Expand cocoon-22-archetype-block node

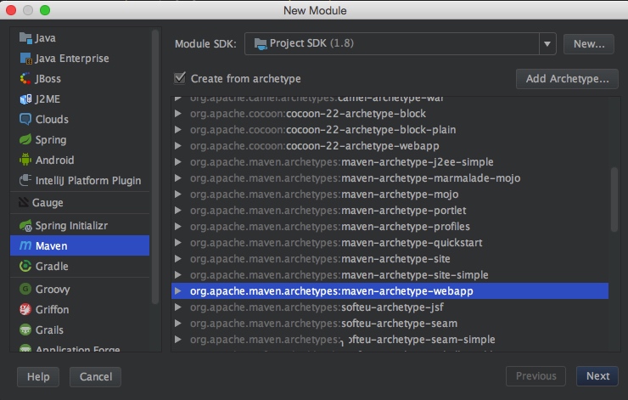[178, 114]
